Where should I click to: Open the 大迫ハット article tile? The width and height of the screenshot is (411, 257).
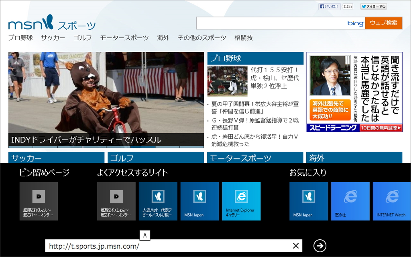(158, 201)
